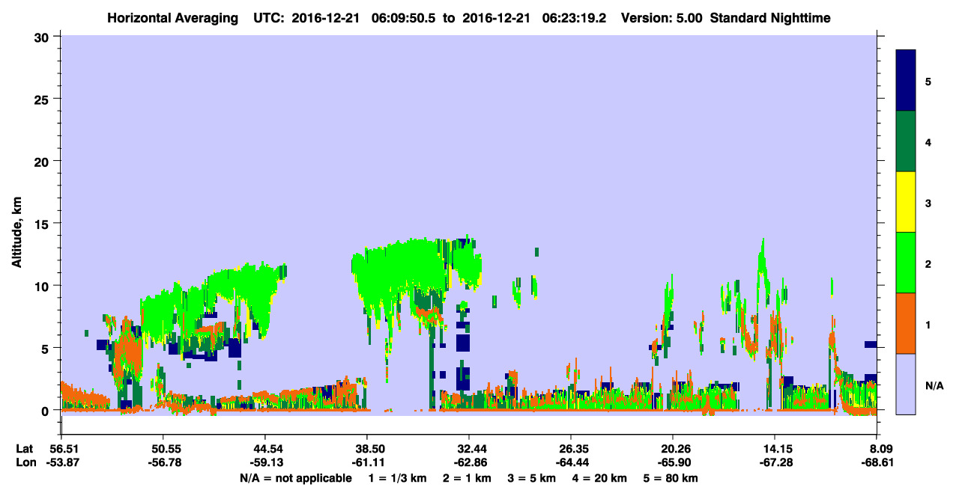Click the color bar label 2
The width and height of the screenshot is (974, 499).
(928, 263)
